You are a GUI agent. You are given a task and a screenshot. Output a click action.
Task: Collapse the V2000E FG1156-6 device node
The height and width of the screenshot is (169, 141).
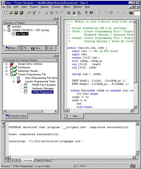(x=5, y=30)
